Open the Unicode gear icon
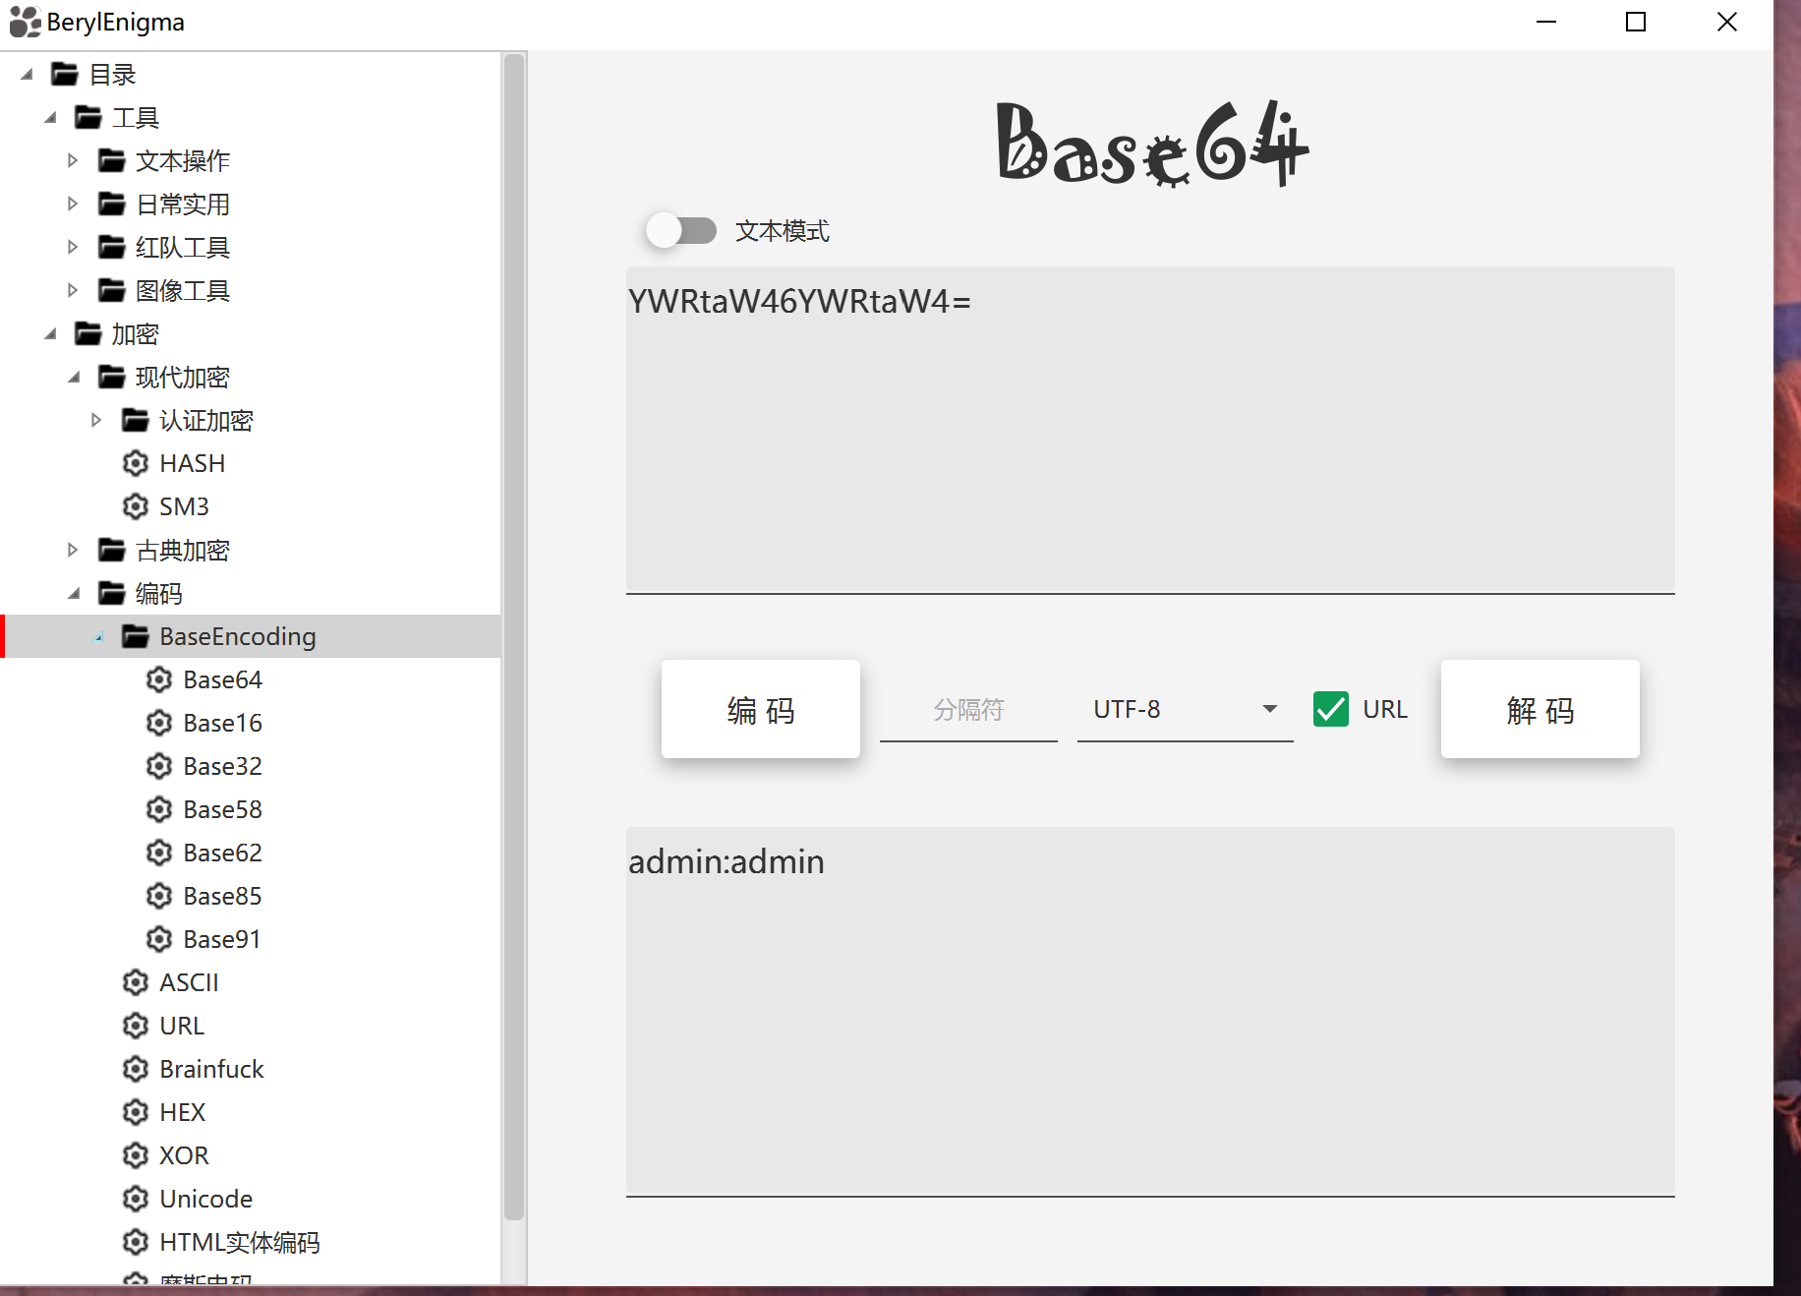 136,1199
